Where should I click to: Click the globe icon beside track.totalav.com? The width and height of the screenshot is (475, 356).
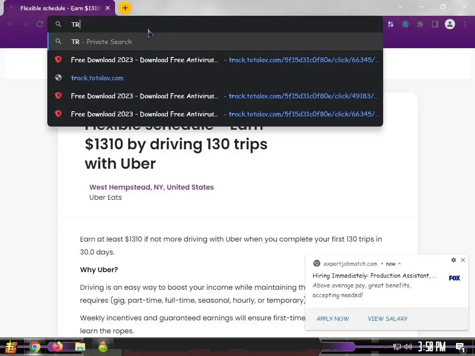tap(58, 78)
